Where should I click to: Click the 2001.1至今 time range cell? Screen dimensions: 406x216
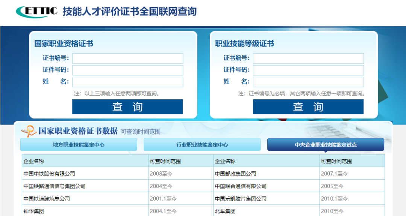[x=181, y=199]
